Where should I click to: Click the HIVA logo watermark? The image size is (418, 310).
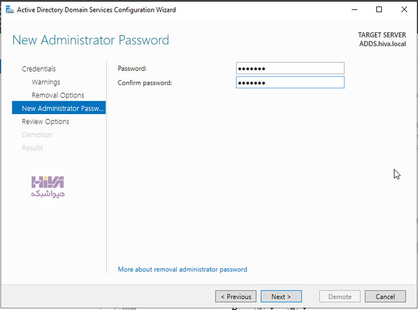click(x=48, y=187)
